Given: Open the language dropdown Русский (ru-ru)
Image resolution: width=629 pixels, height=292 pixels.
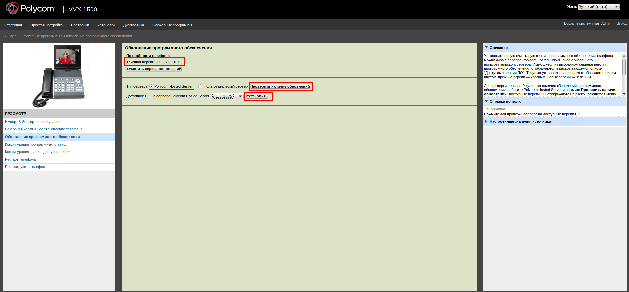Looking at the screenshot, I should 599,7.
